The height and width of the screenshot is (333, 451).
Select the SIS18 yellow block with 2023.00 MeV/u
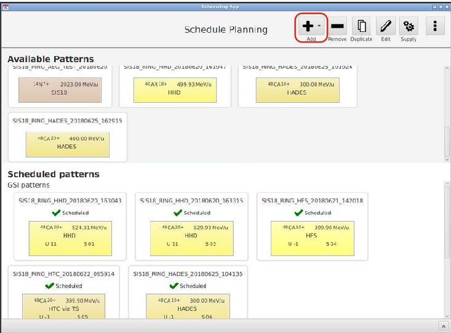(58, 88)
